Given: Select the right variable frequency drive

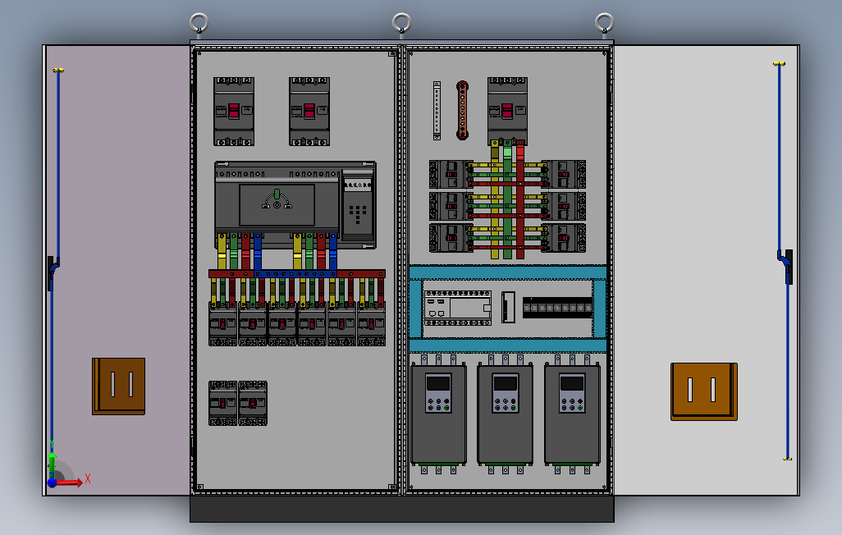Looking at the screenshot, I should coord(572,414).
